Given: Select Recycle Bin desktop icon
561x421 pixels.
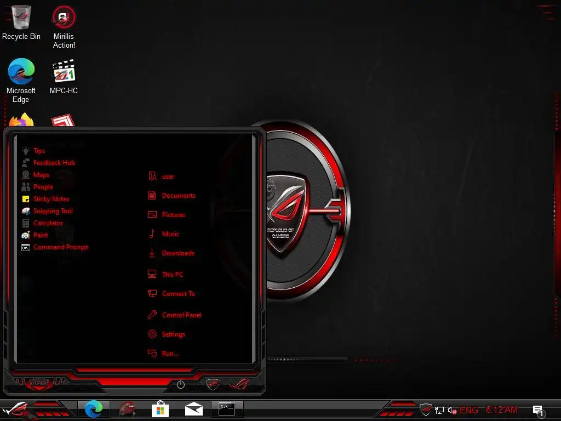Looking at the screenshot, I should click(x=21, y=22).
